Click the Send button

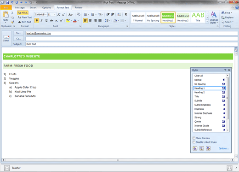click(6, 38)
